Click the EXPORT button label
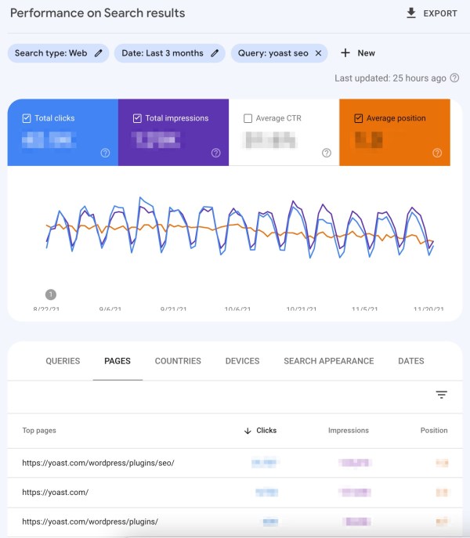 tap(440, 13)
